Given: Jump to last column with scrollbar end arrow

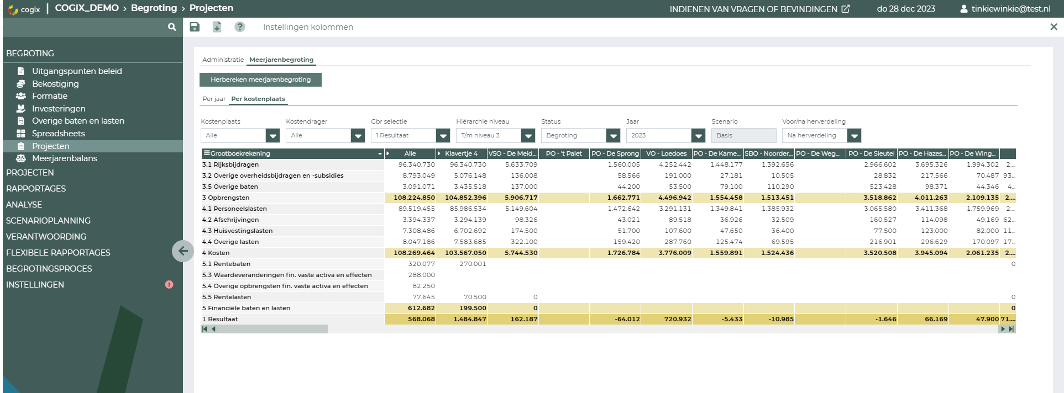Looking at the screenshot, I should [1011, 329].
